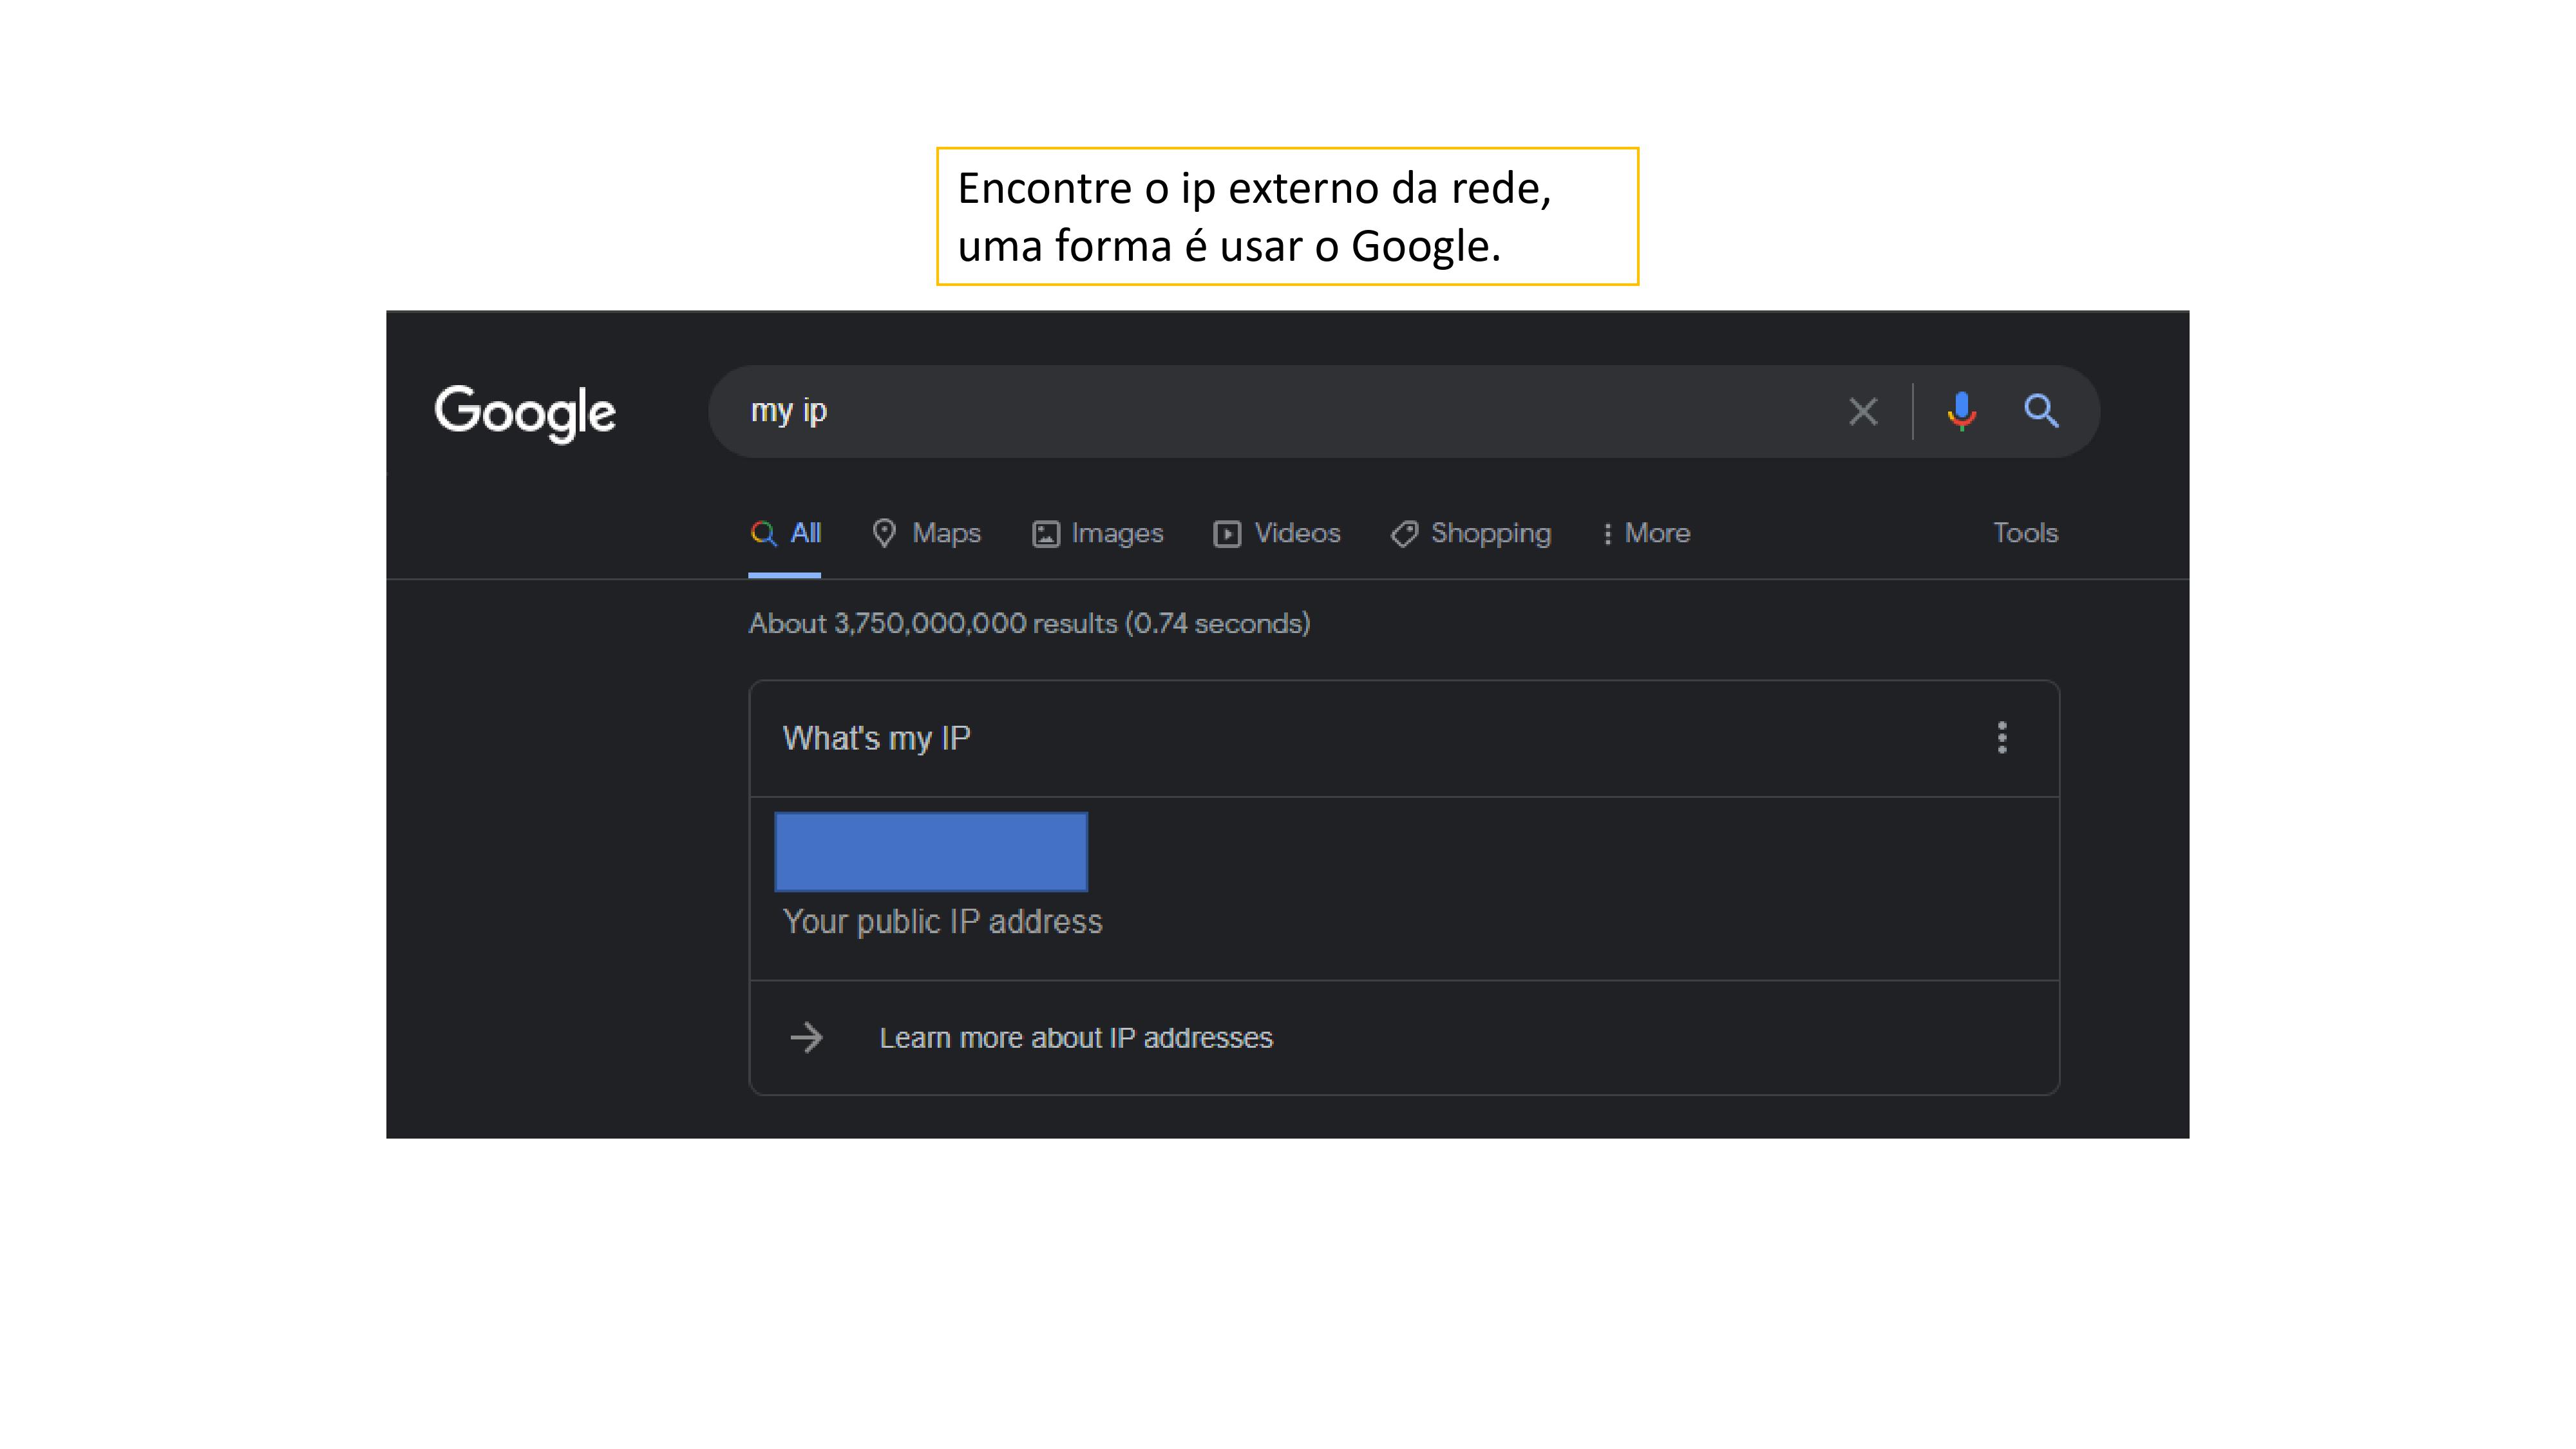Image resolution: width=2576 pixels, height=1449 pixels.
Task: Click the What's my IP heading
Action: pyautogui.click(x=876, y=738)
